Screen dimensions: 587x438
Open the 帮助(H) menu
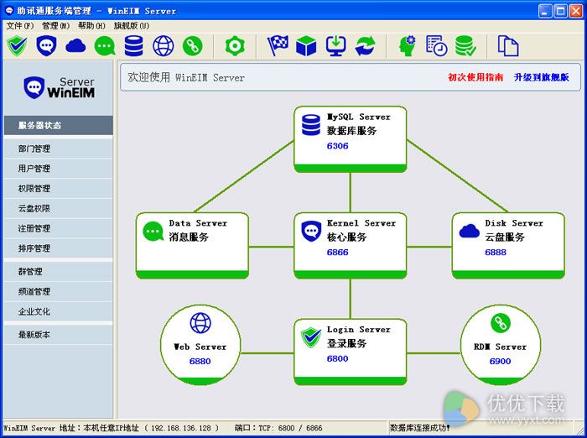(x=91, y=25)
